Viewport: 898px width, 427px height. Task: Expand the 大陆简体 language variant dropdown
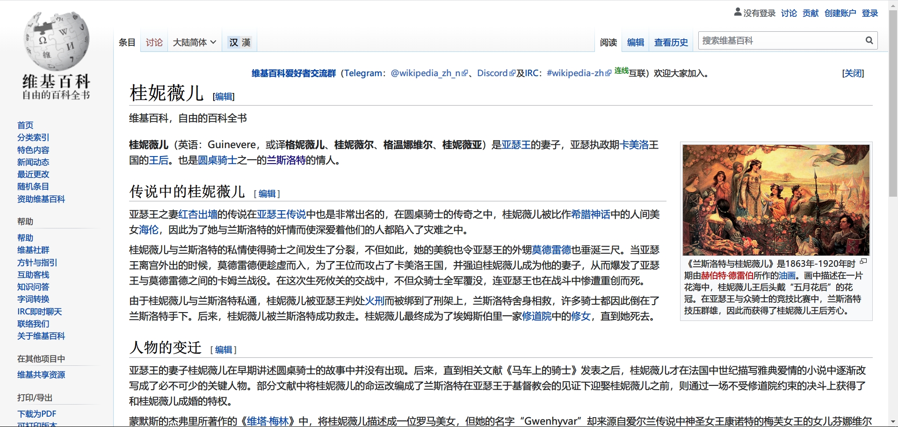tap(194, 43)
